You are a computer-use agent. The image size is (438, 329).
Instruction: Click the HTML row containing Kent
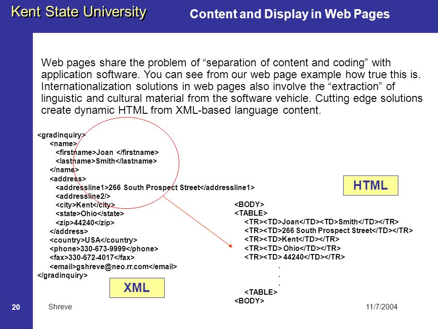tap(292, 239)
